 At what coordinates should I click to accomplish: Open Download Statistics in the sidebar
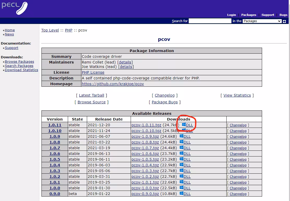[x=21, y=70]
